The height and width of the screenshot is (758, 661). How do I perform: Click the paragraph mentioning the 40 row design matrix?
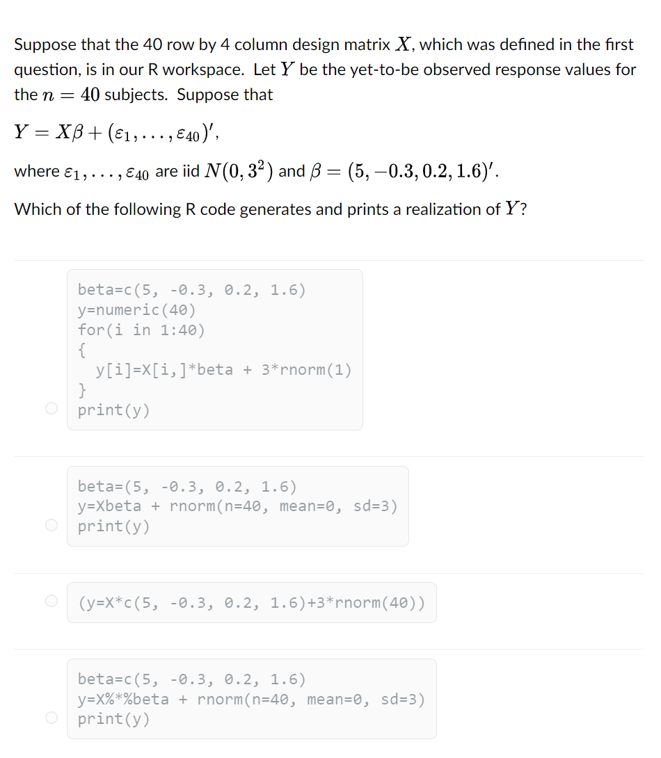(x=324, y=70)
